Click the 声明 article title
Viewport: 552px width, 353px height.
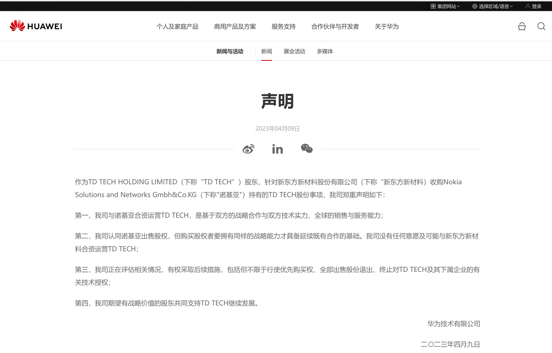277,101
